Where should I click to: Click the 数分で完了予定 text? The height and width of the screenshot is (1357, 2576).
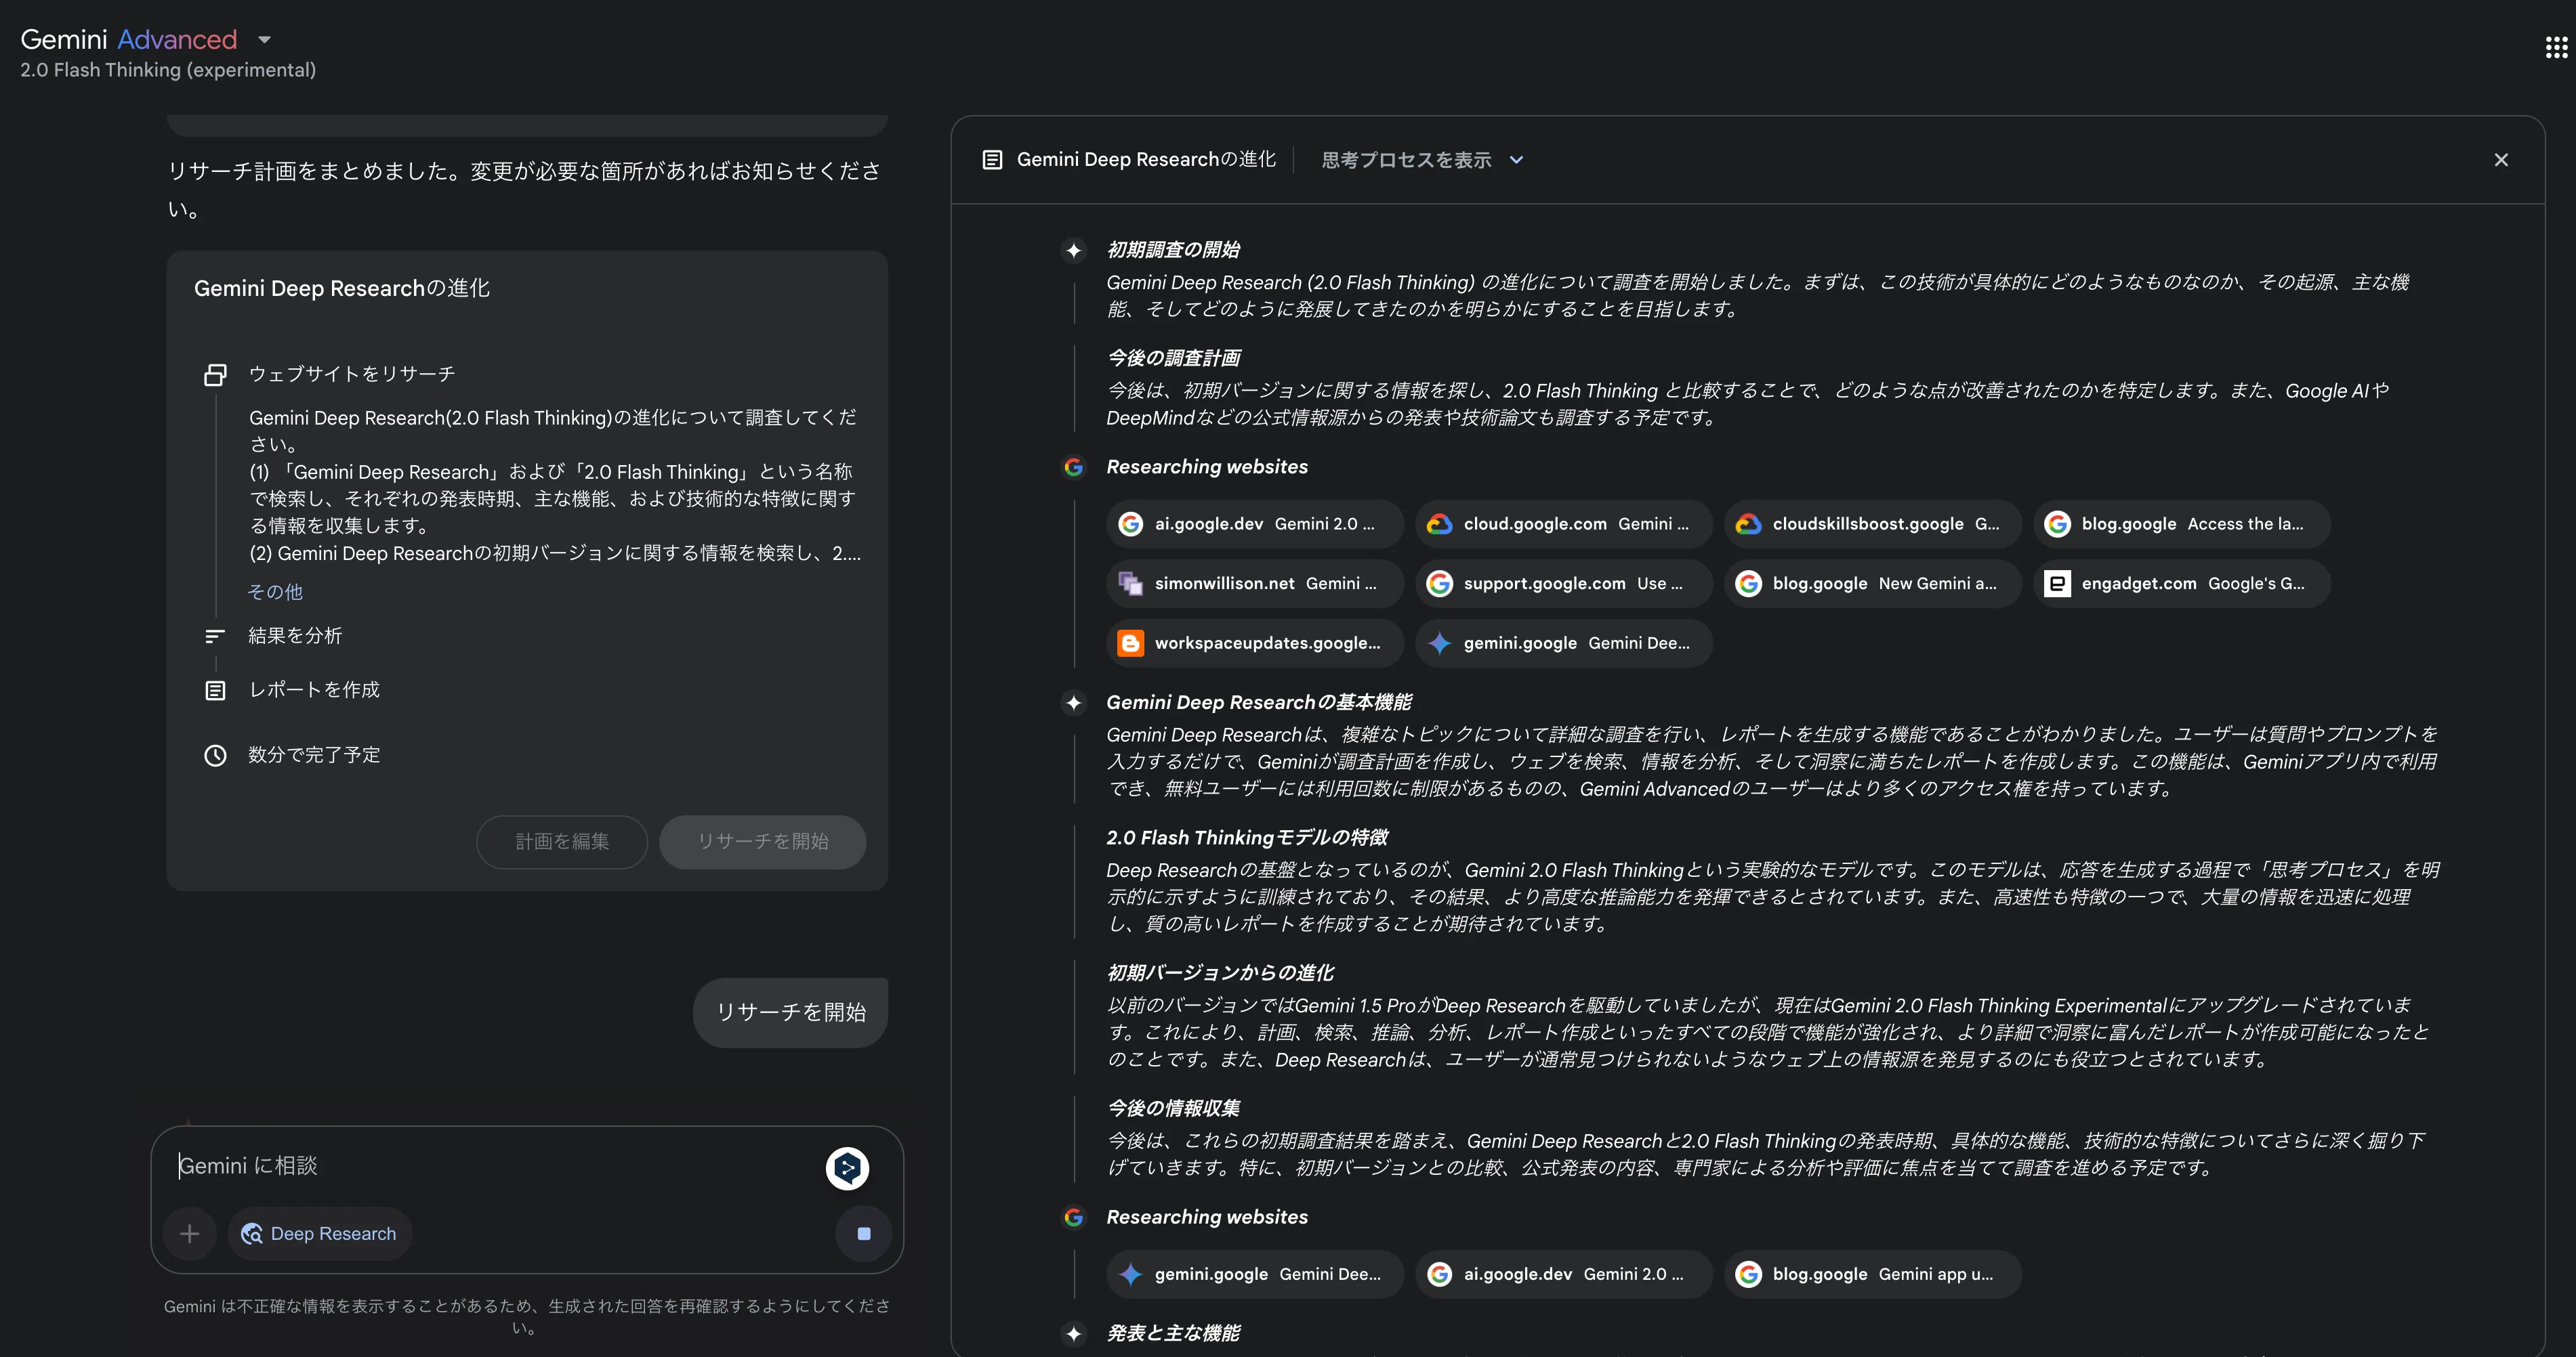tap(314, 756)
